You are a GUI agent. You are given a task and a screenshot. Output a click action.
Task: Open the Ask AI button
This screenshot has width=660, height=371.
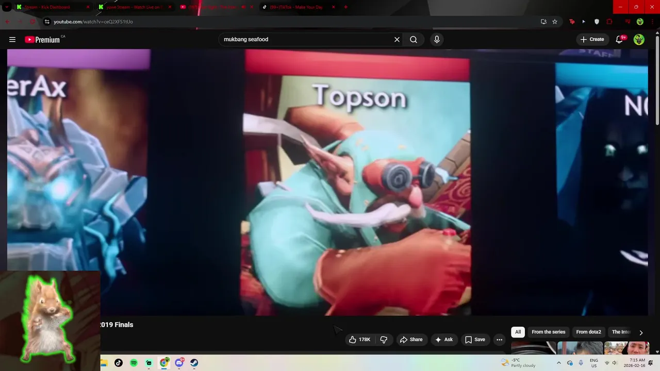444,340
